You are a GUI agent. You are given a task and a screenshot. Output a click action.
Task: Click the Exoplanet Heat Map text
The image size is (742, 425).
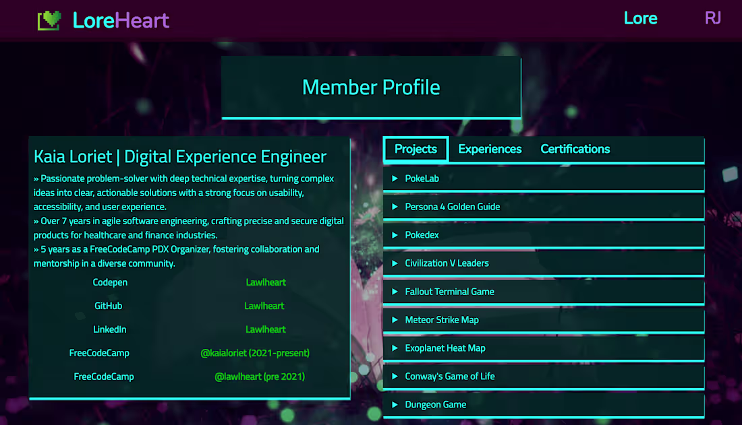click(x=445, y=348)
